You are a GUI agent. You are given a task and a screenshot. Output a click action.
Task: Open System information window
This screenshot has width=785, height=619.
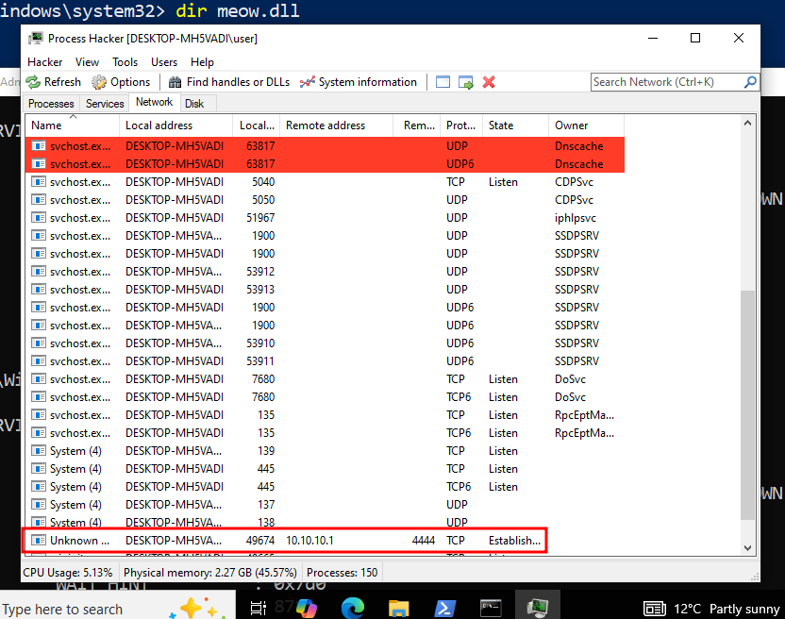tap(358, 82)
